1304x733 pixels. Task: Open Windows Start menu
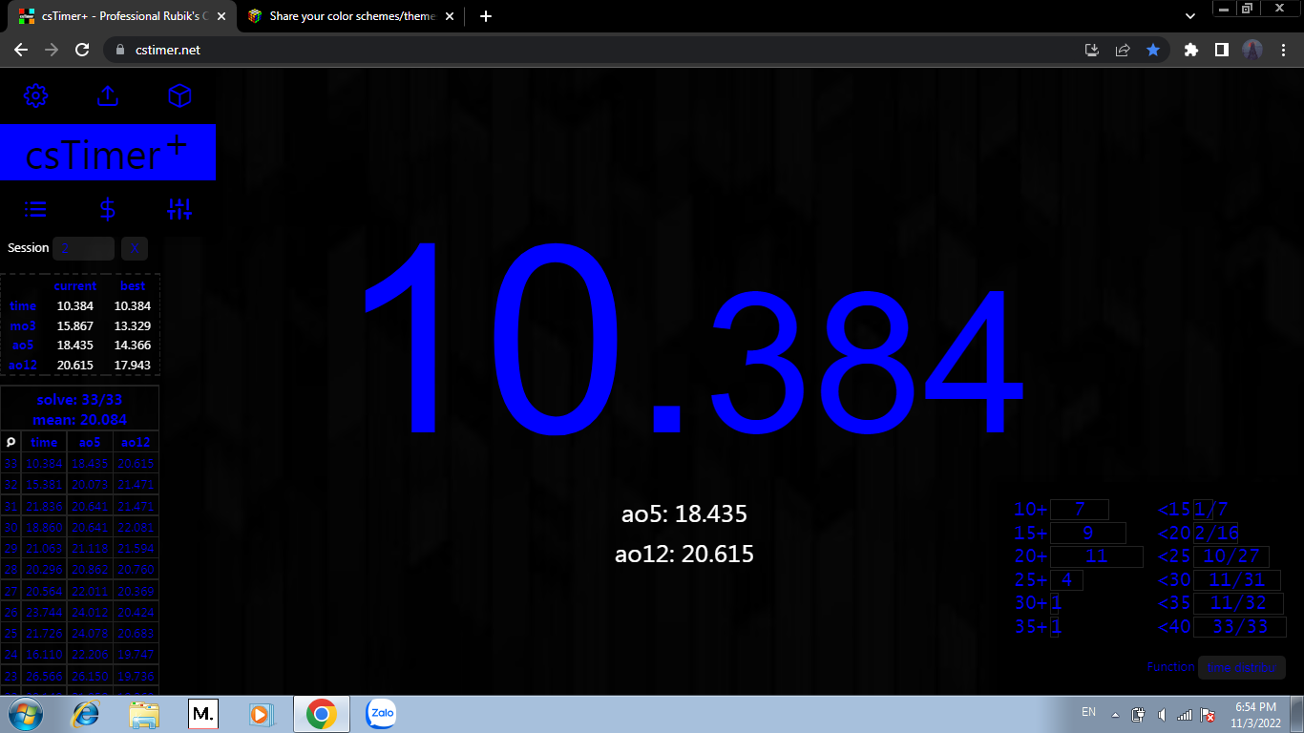[x=24, y=714]
